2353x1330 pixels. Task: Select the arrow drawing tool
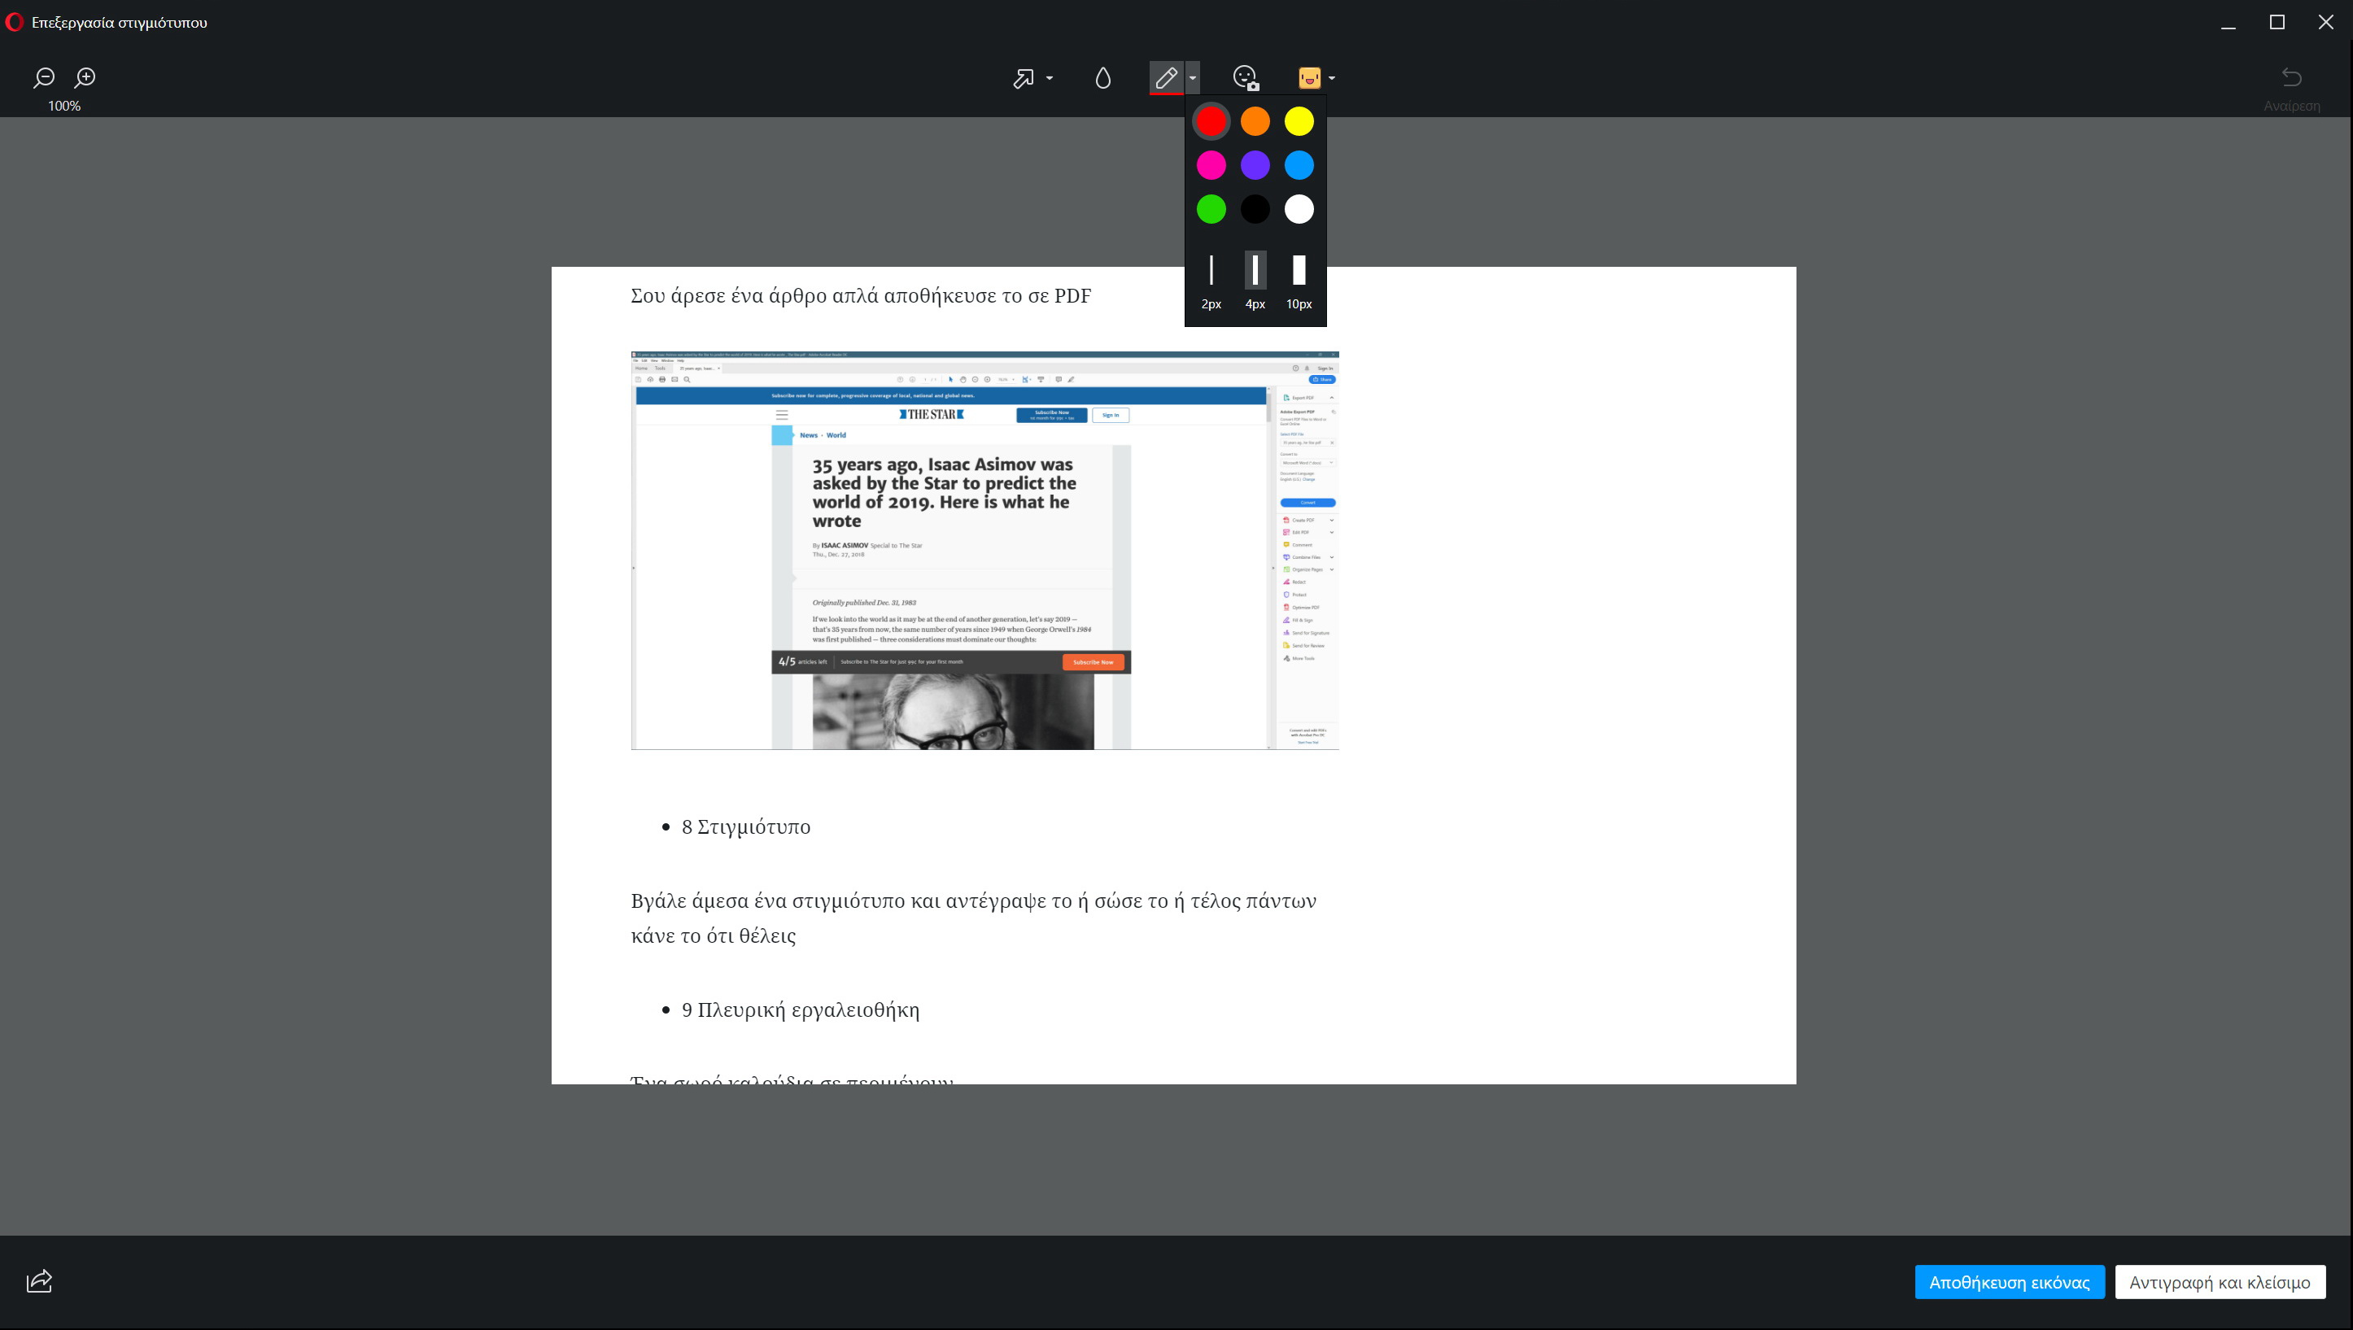[1023, 79]
